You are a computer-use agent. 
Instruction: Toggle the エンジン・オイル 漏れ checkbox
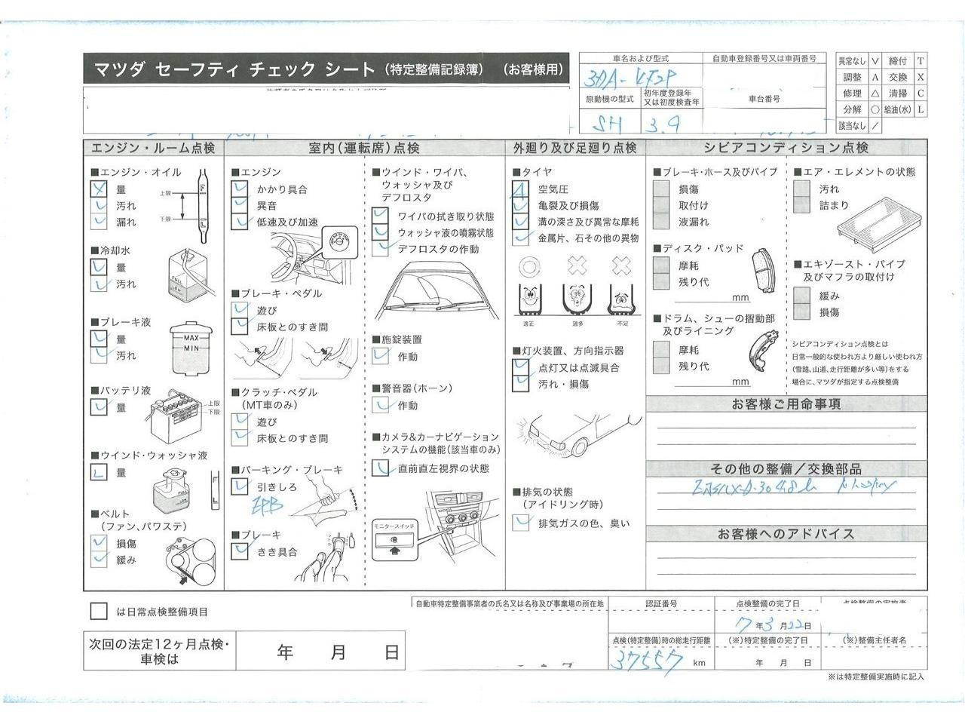pos(99,222)
